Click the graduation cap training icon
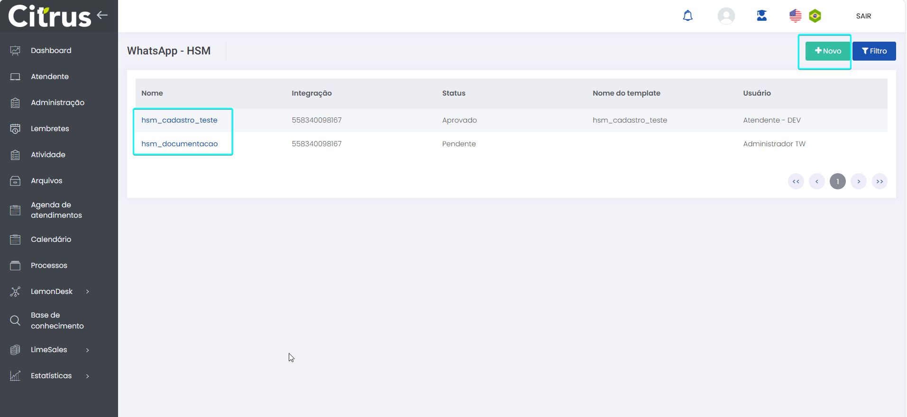Image resolution: width=907 pixels, height=417 pixels. (x=761, y=16)
